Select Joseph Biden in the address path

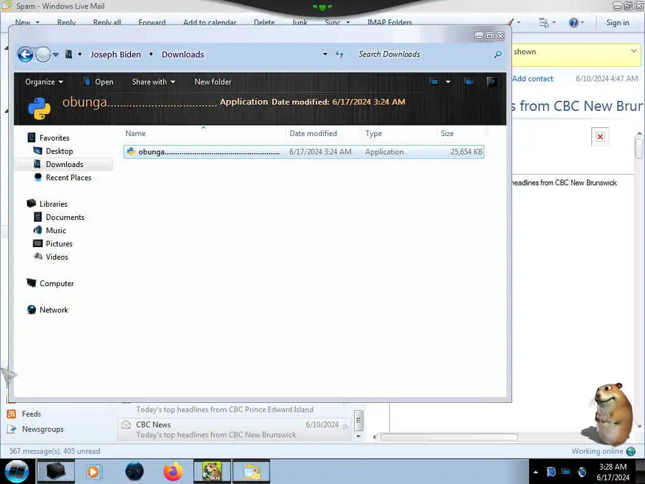116,54
